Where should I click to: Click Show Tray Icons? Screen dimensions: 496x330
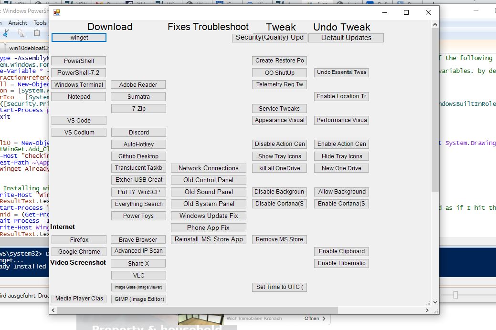[279, 156]
